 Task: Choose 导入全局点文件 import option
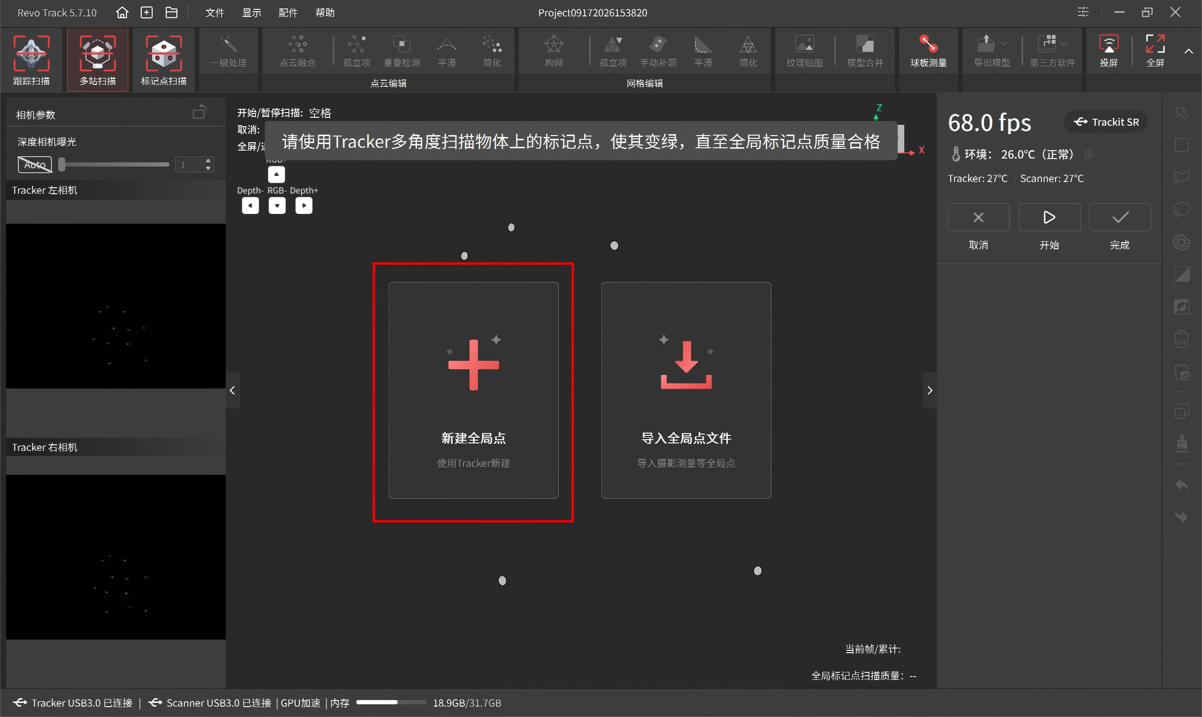(x=686, y=390)
